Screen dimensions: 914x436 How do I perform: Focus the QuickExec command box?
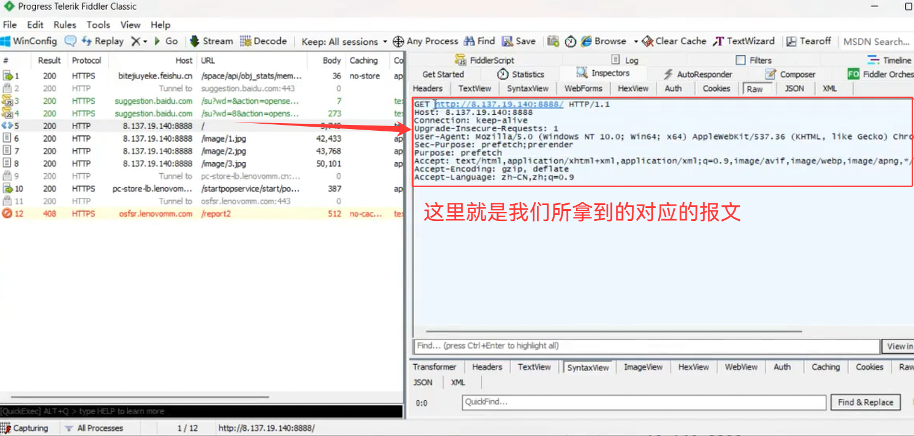point(201,411)
